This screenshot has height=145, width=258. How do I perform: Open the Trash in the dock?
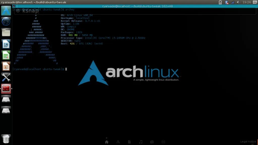click(x=6, y=139)
